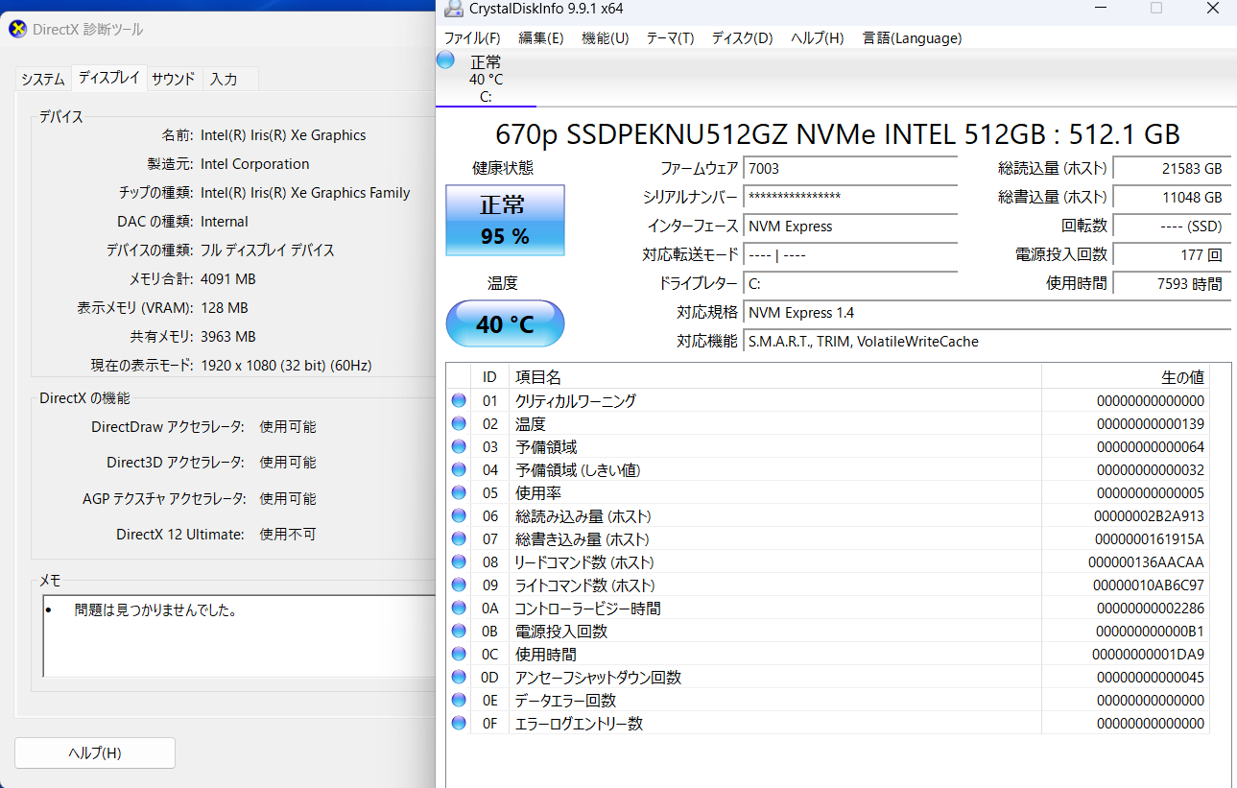Screen dimensions: 1237x788
Task: Click the Intel Corporation manufacturer value
Action: tap(255, 164)
